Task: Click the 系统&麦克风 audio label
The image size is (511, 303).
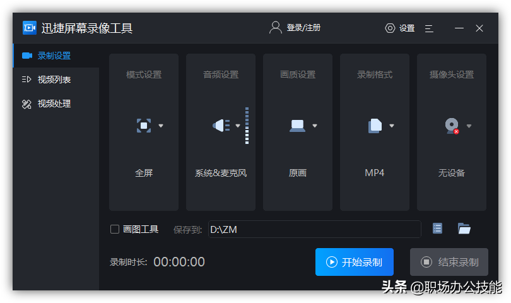Action: [x=221, y=173]
